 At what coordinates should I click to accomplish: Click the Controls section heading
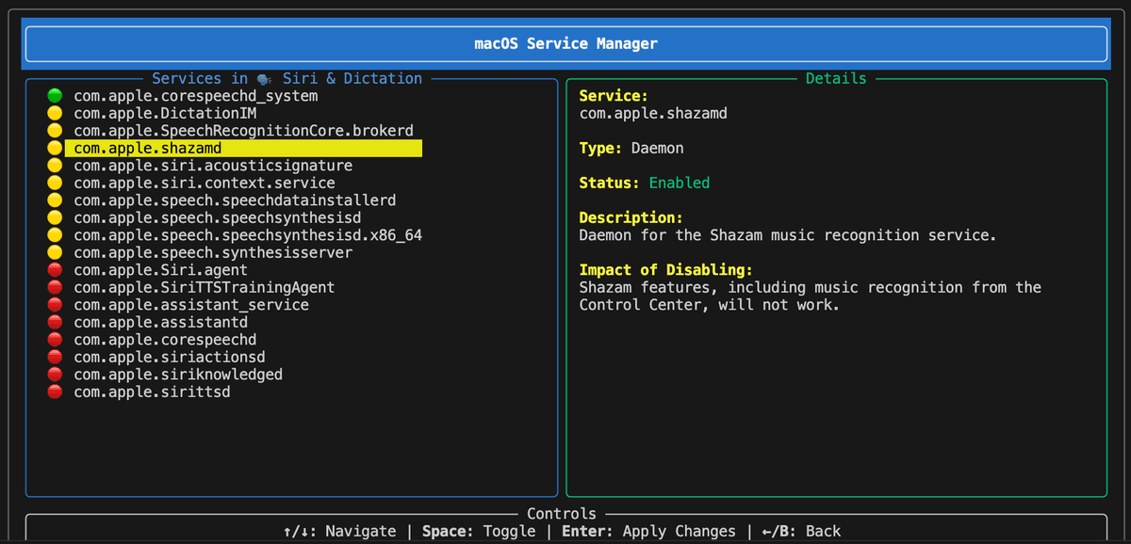[x=562, y=514]
